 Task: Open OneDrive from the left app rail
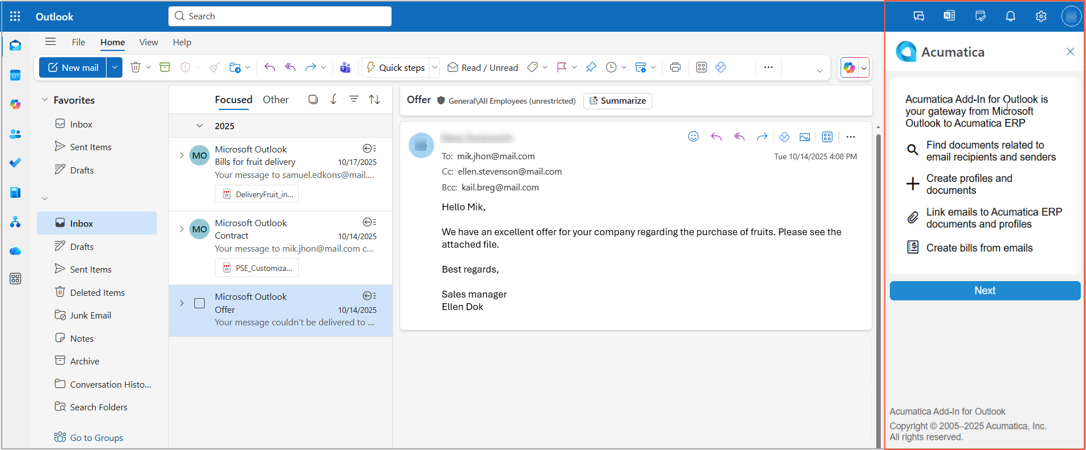pos(15,251)
